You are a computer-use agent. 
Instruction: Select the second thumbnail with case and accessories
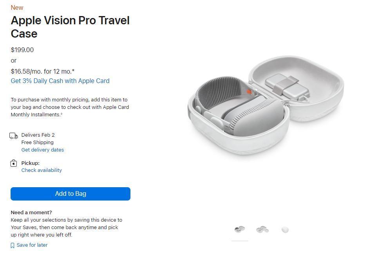tap(262, 230)
